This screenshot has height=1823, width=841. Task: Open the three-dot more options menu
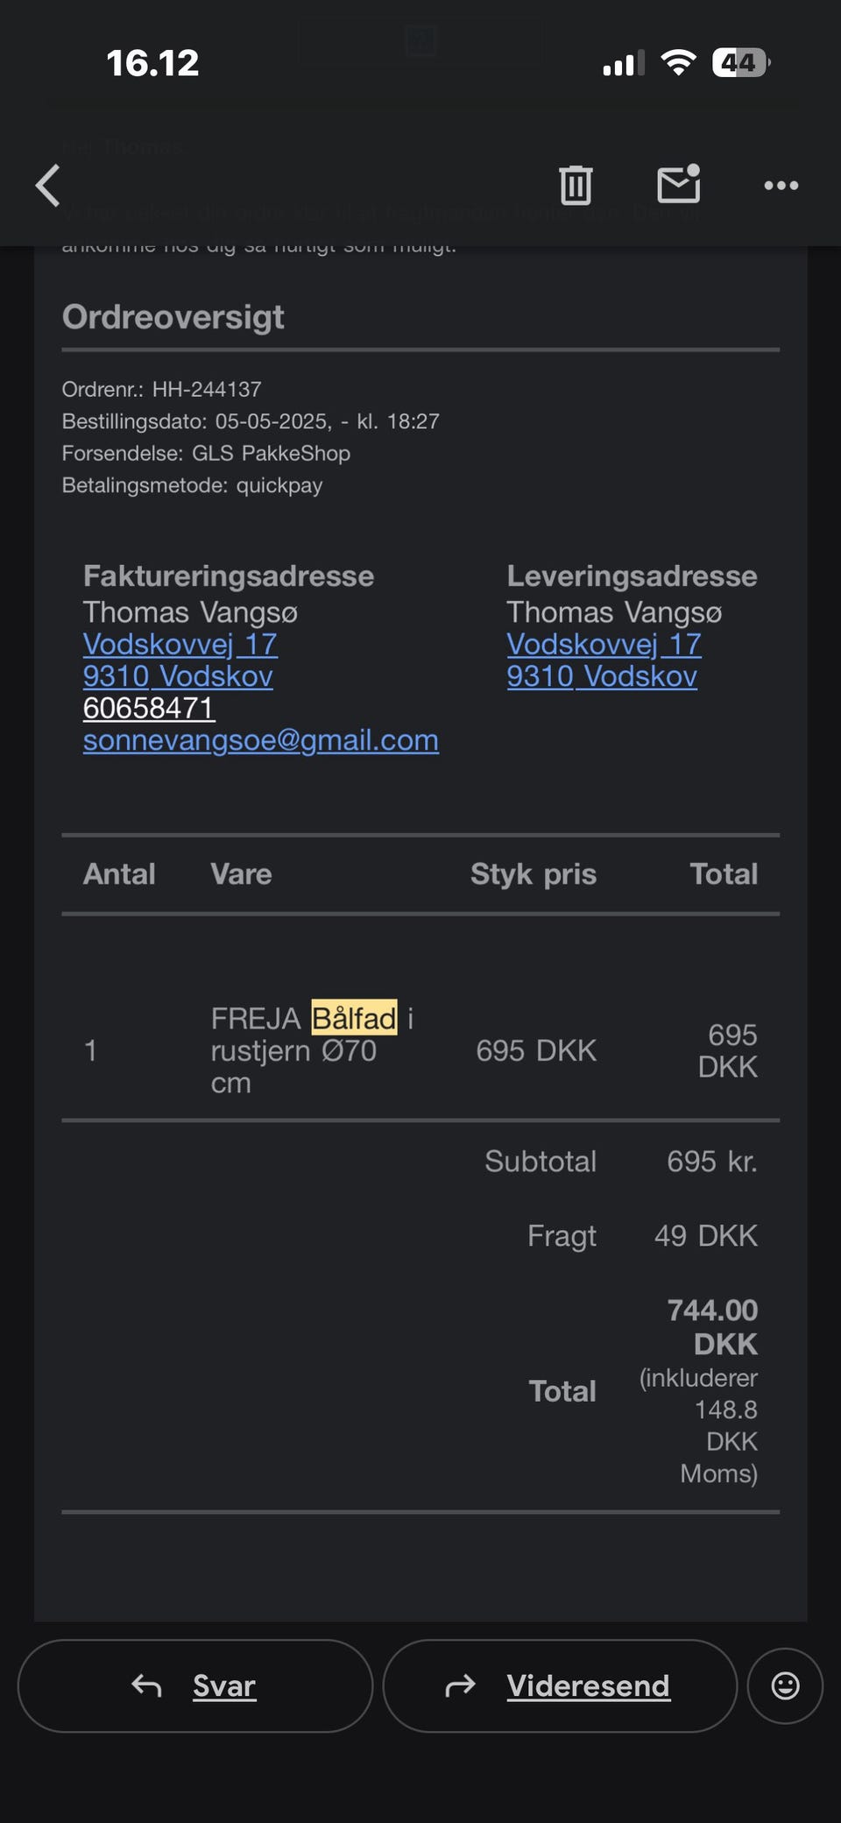tap(781, 186)
